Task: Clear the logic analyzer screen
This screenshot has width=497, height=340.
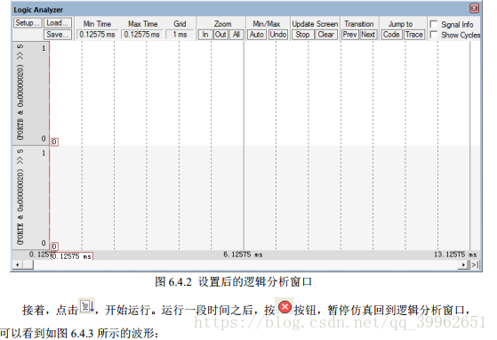Action: click(x=325, y=34)
